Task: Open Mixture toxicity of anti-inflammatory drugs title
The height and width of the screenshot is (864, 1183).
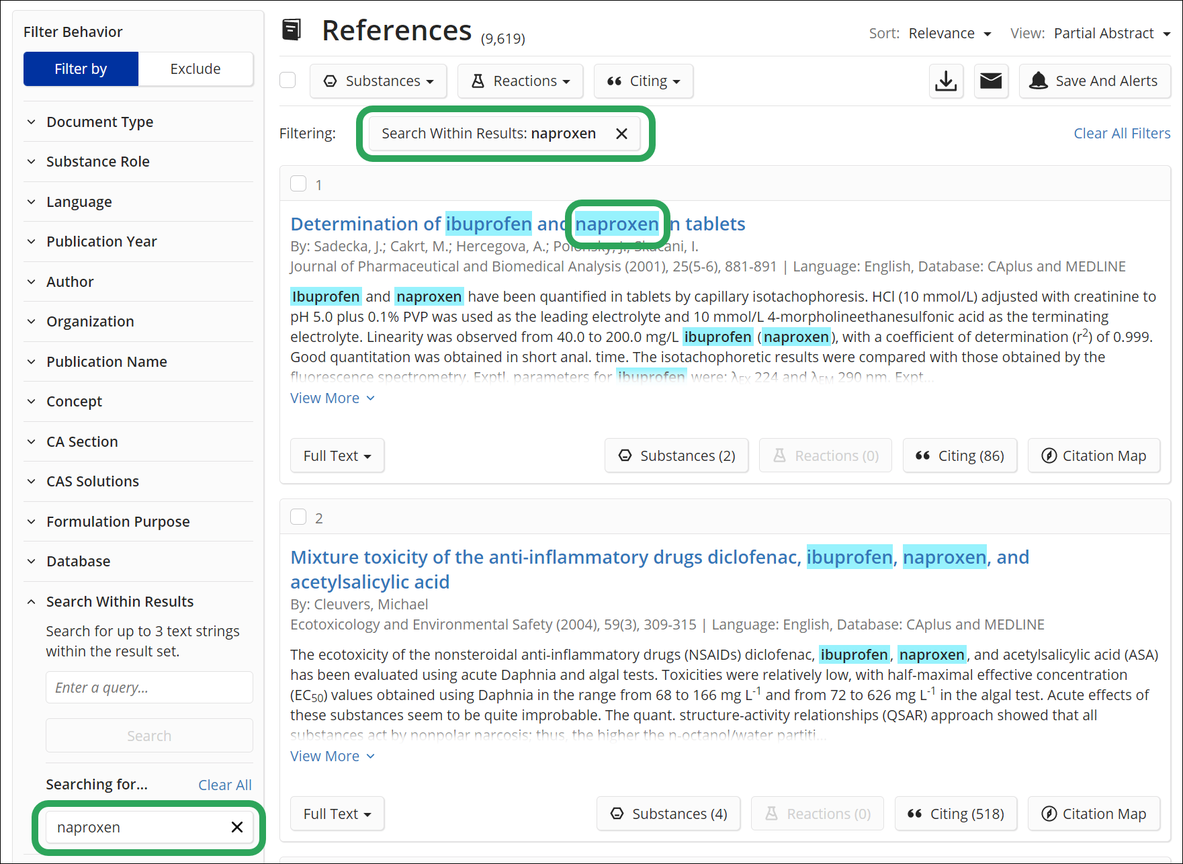Action: click(x=660, y=569)
